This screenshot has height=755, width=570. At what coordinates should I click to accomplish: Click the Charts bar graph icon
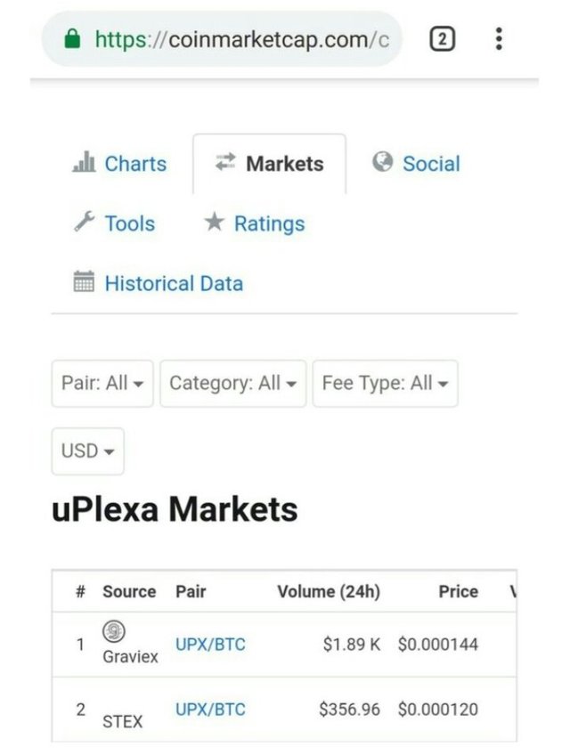point(85,163)
